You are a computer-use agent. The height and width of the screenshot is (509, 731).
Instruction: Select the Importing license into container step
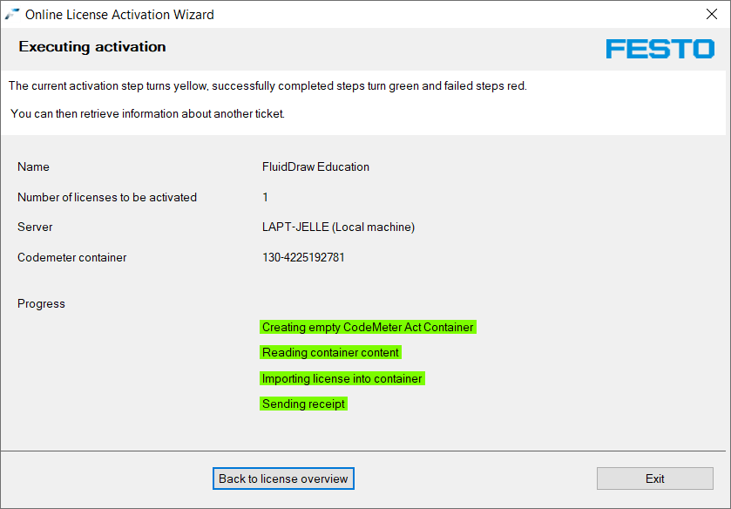[342, 378]
